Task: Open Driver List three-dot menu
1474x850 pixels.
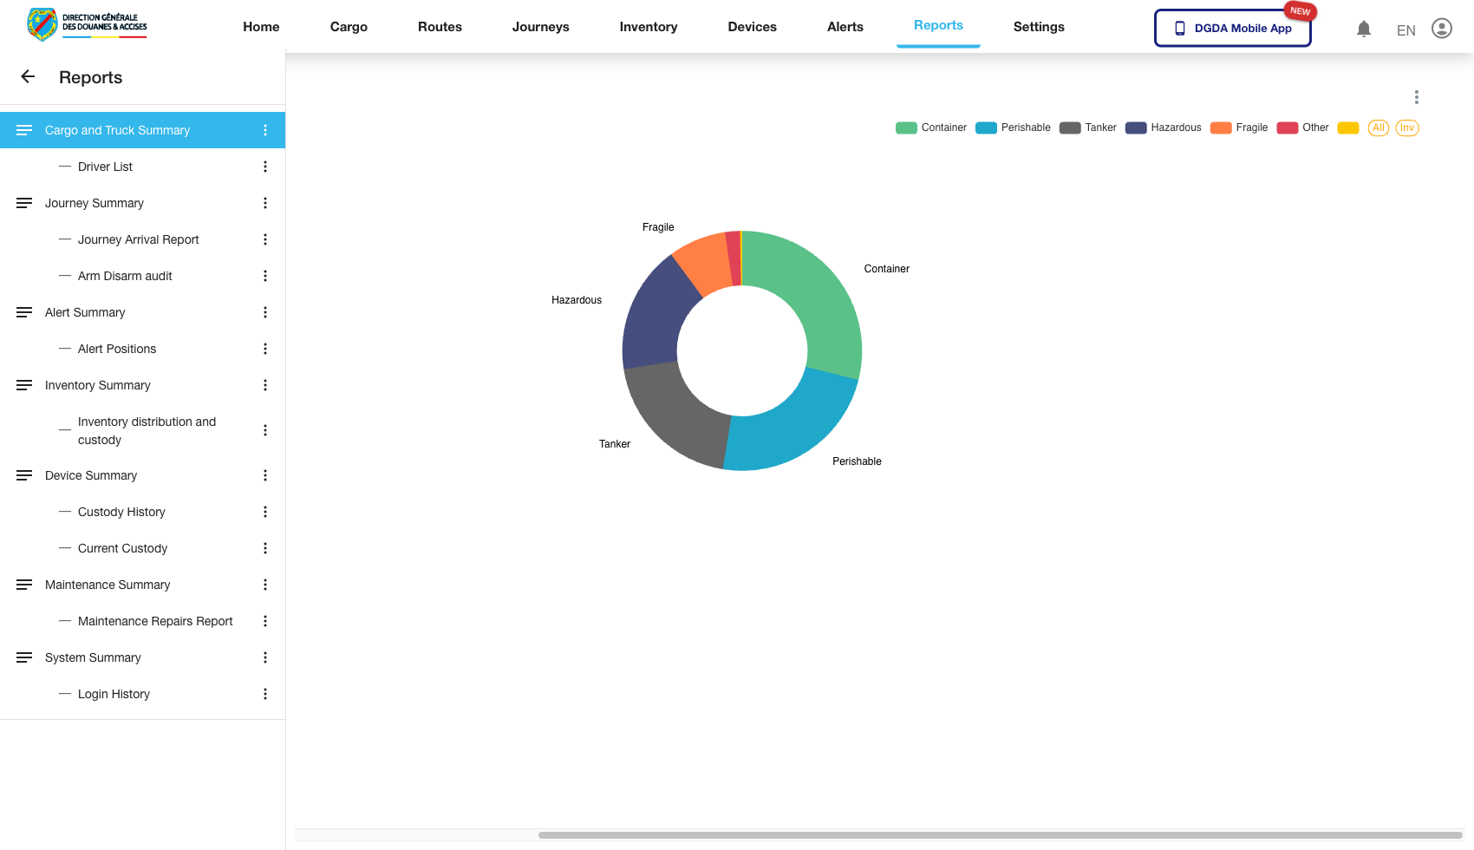Action: (265, 167)
